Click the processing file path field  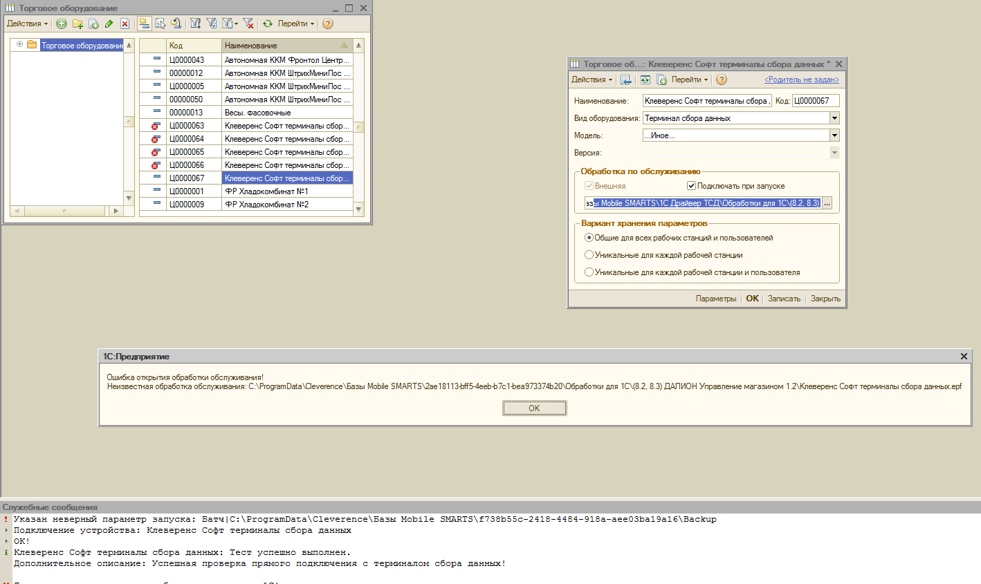[x=703, y=203]
